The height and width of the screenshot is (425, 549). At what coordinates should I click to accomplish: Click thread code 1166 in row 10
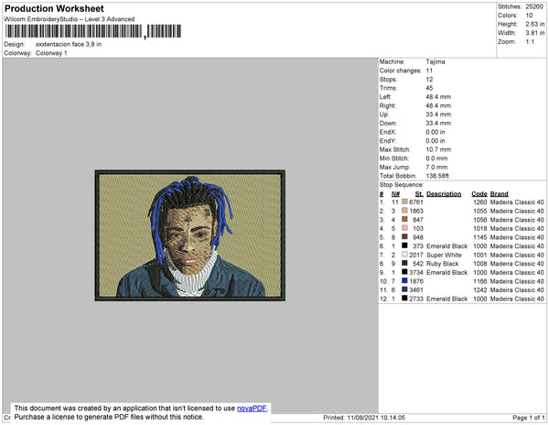tap(480, 281)
